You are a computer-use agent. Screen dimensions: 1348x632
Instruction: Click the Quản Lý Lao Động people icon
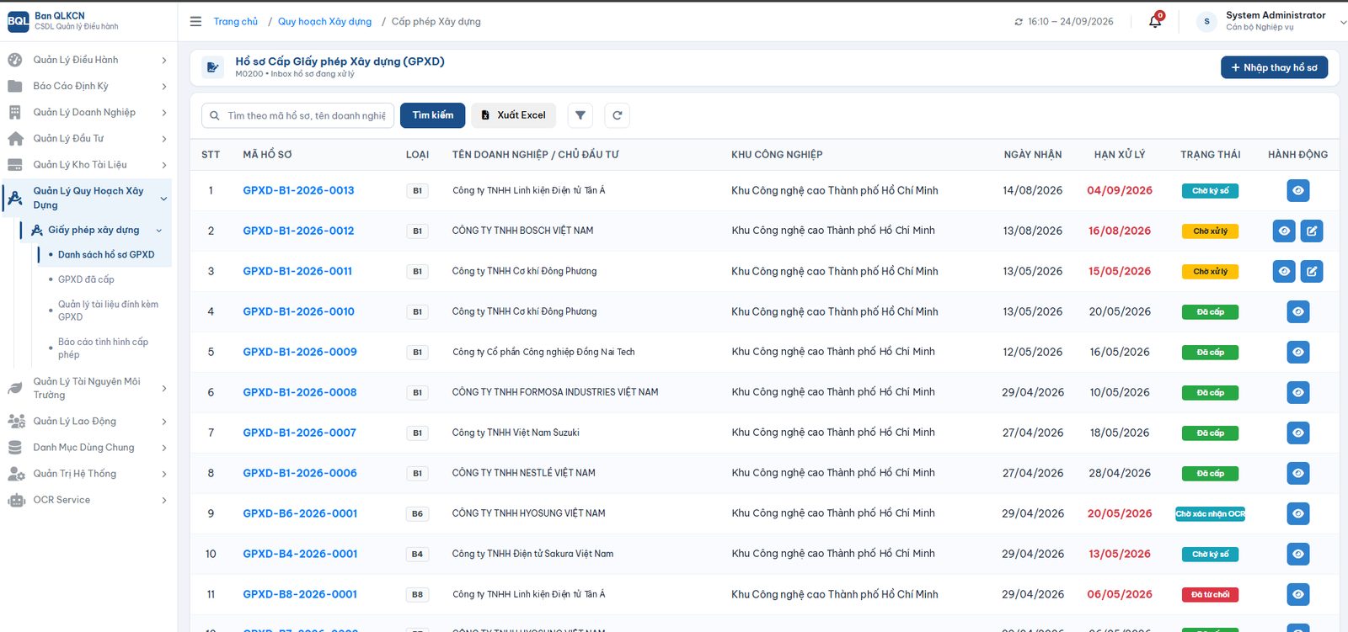[16, 422]
